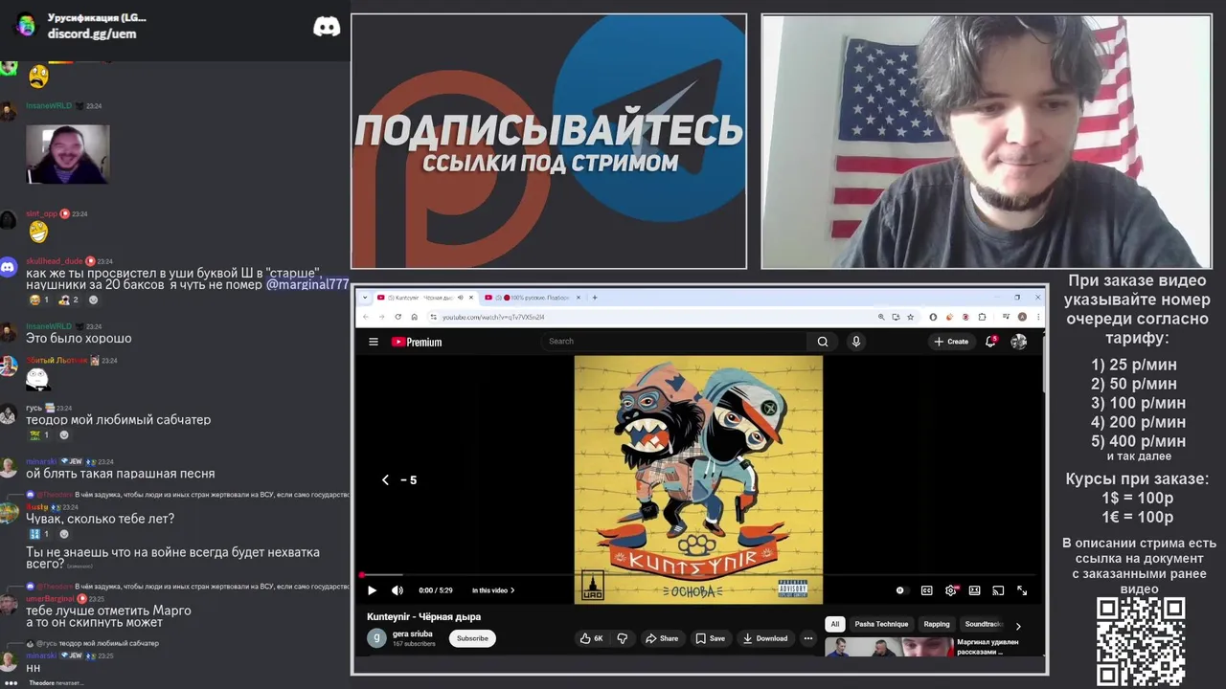Open the browser zoom magnifier icon

click(x=881, y=317)
